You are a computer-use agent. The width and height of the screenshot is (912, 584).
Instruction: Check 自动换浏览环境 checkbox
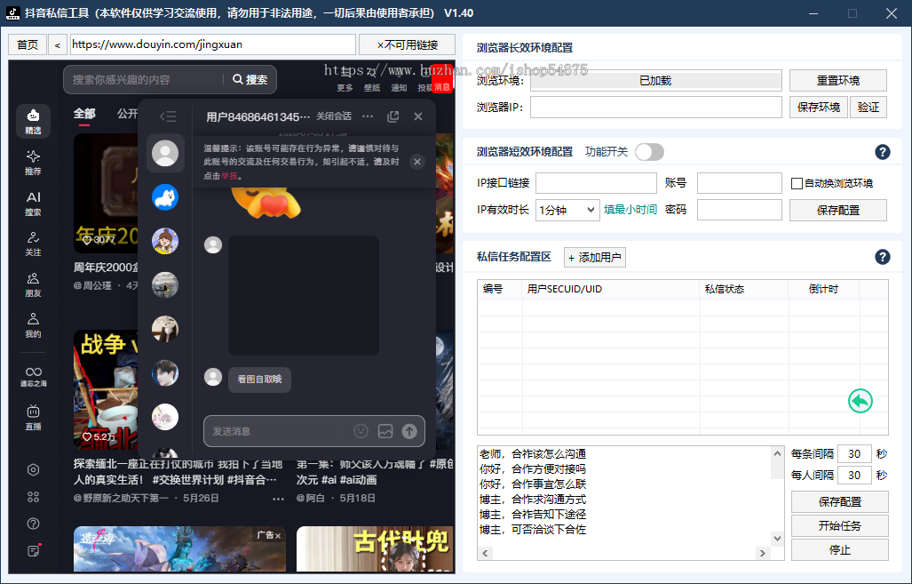797,183
